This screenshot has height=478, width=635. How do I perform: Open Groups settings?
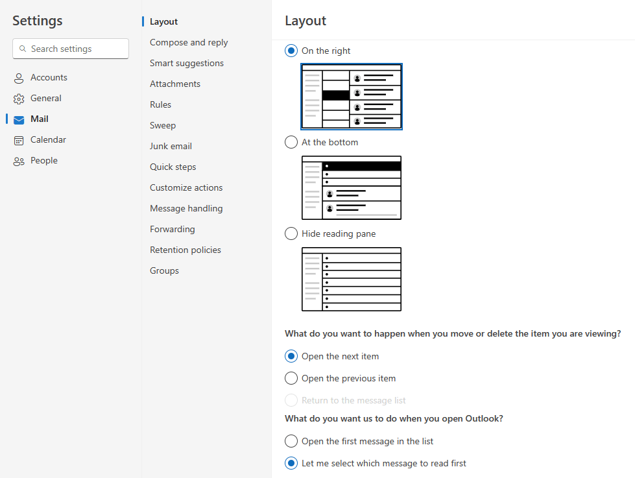click(164, 270)
